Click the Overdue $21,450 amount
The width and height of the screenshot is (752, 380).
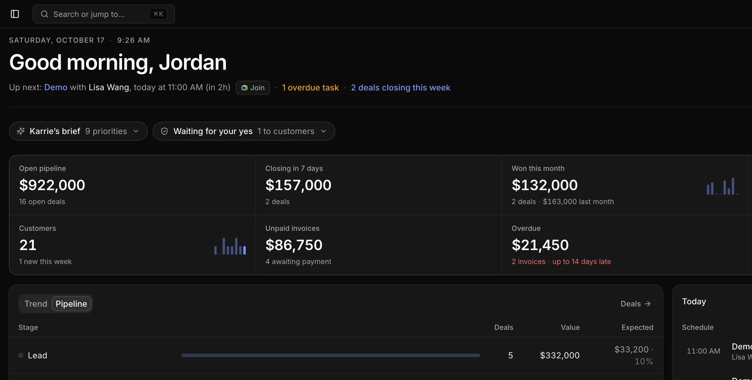point(540,245)
